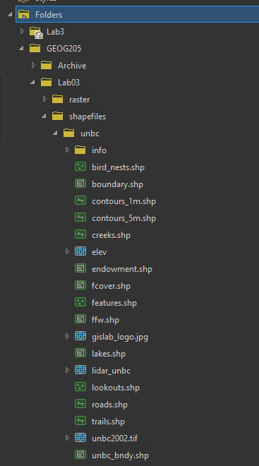Select unbc_bndy.shp

click(x=120, y=455)
